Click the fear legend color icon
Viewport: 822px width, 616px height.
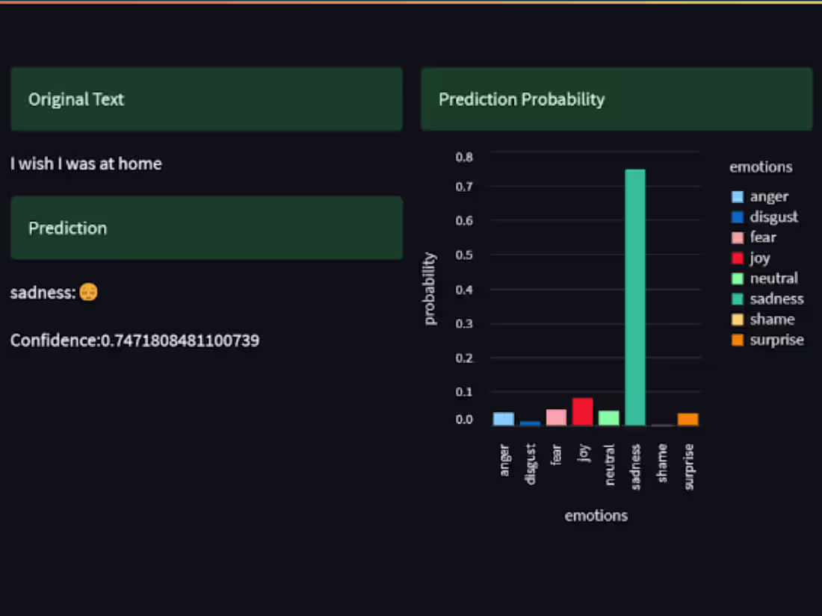(x=737, y=237)
